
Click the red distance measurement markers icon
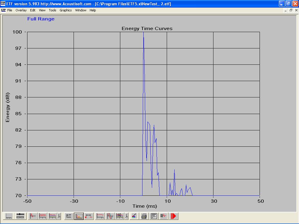(89, 216)
